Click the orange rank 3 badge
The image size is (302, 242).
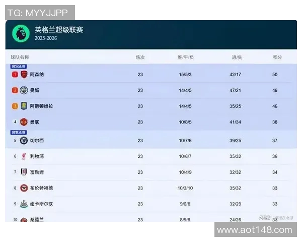click(15, 106)
